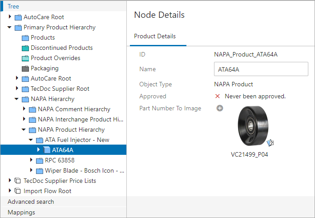Select Products in the tree
The height and width of the screenshot is (218, 315).
pyautogui.click(x=43, y=37)
